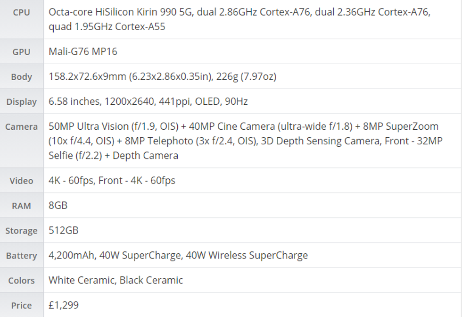
Task: Click the GPU row header cell
Action: [21, 52]
